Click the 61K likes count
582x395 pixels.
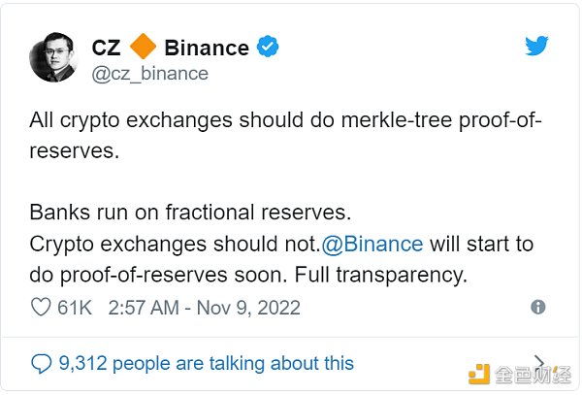75,308
